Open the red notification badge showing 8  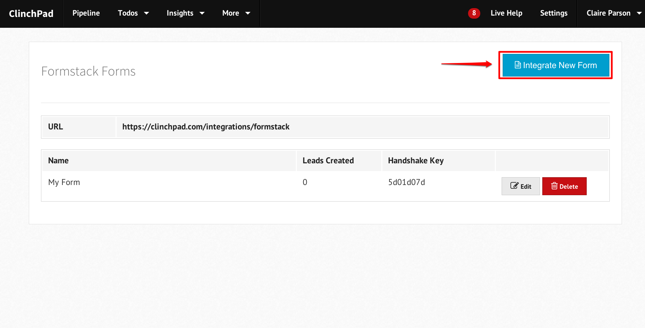[474, 13]
